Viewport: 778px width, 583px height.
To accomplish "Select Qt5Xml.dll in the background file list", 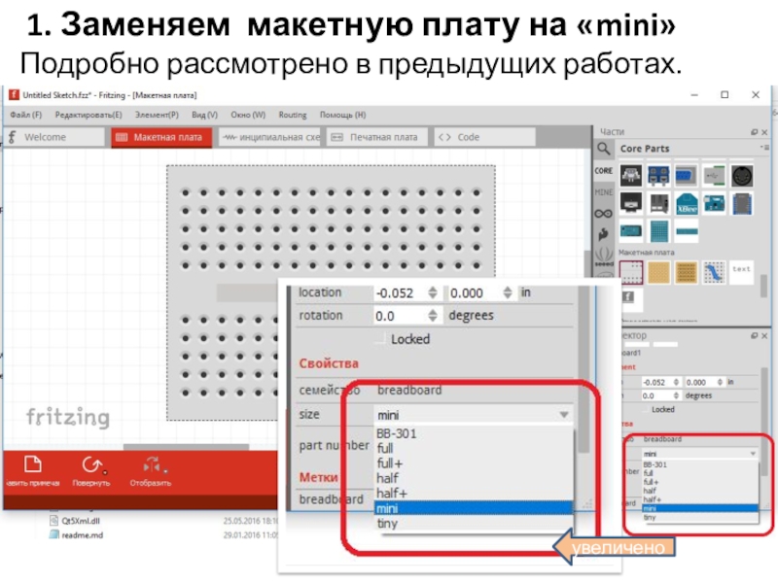I will click(81, 521).
